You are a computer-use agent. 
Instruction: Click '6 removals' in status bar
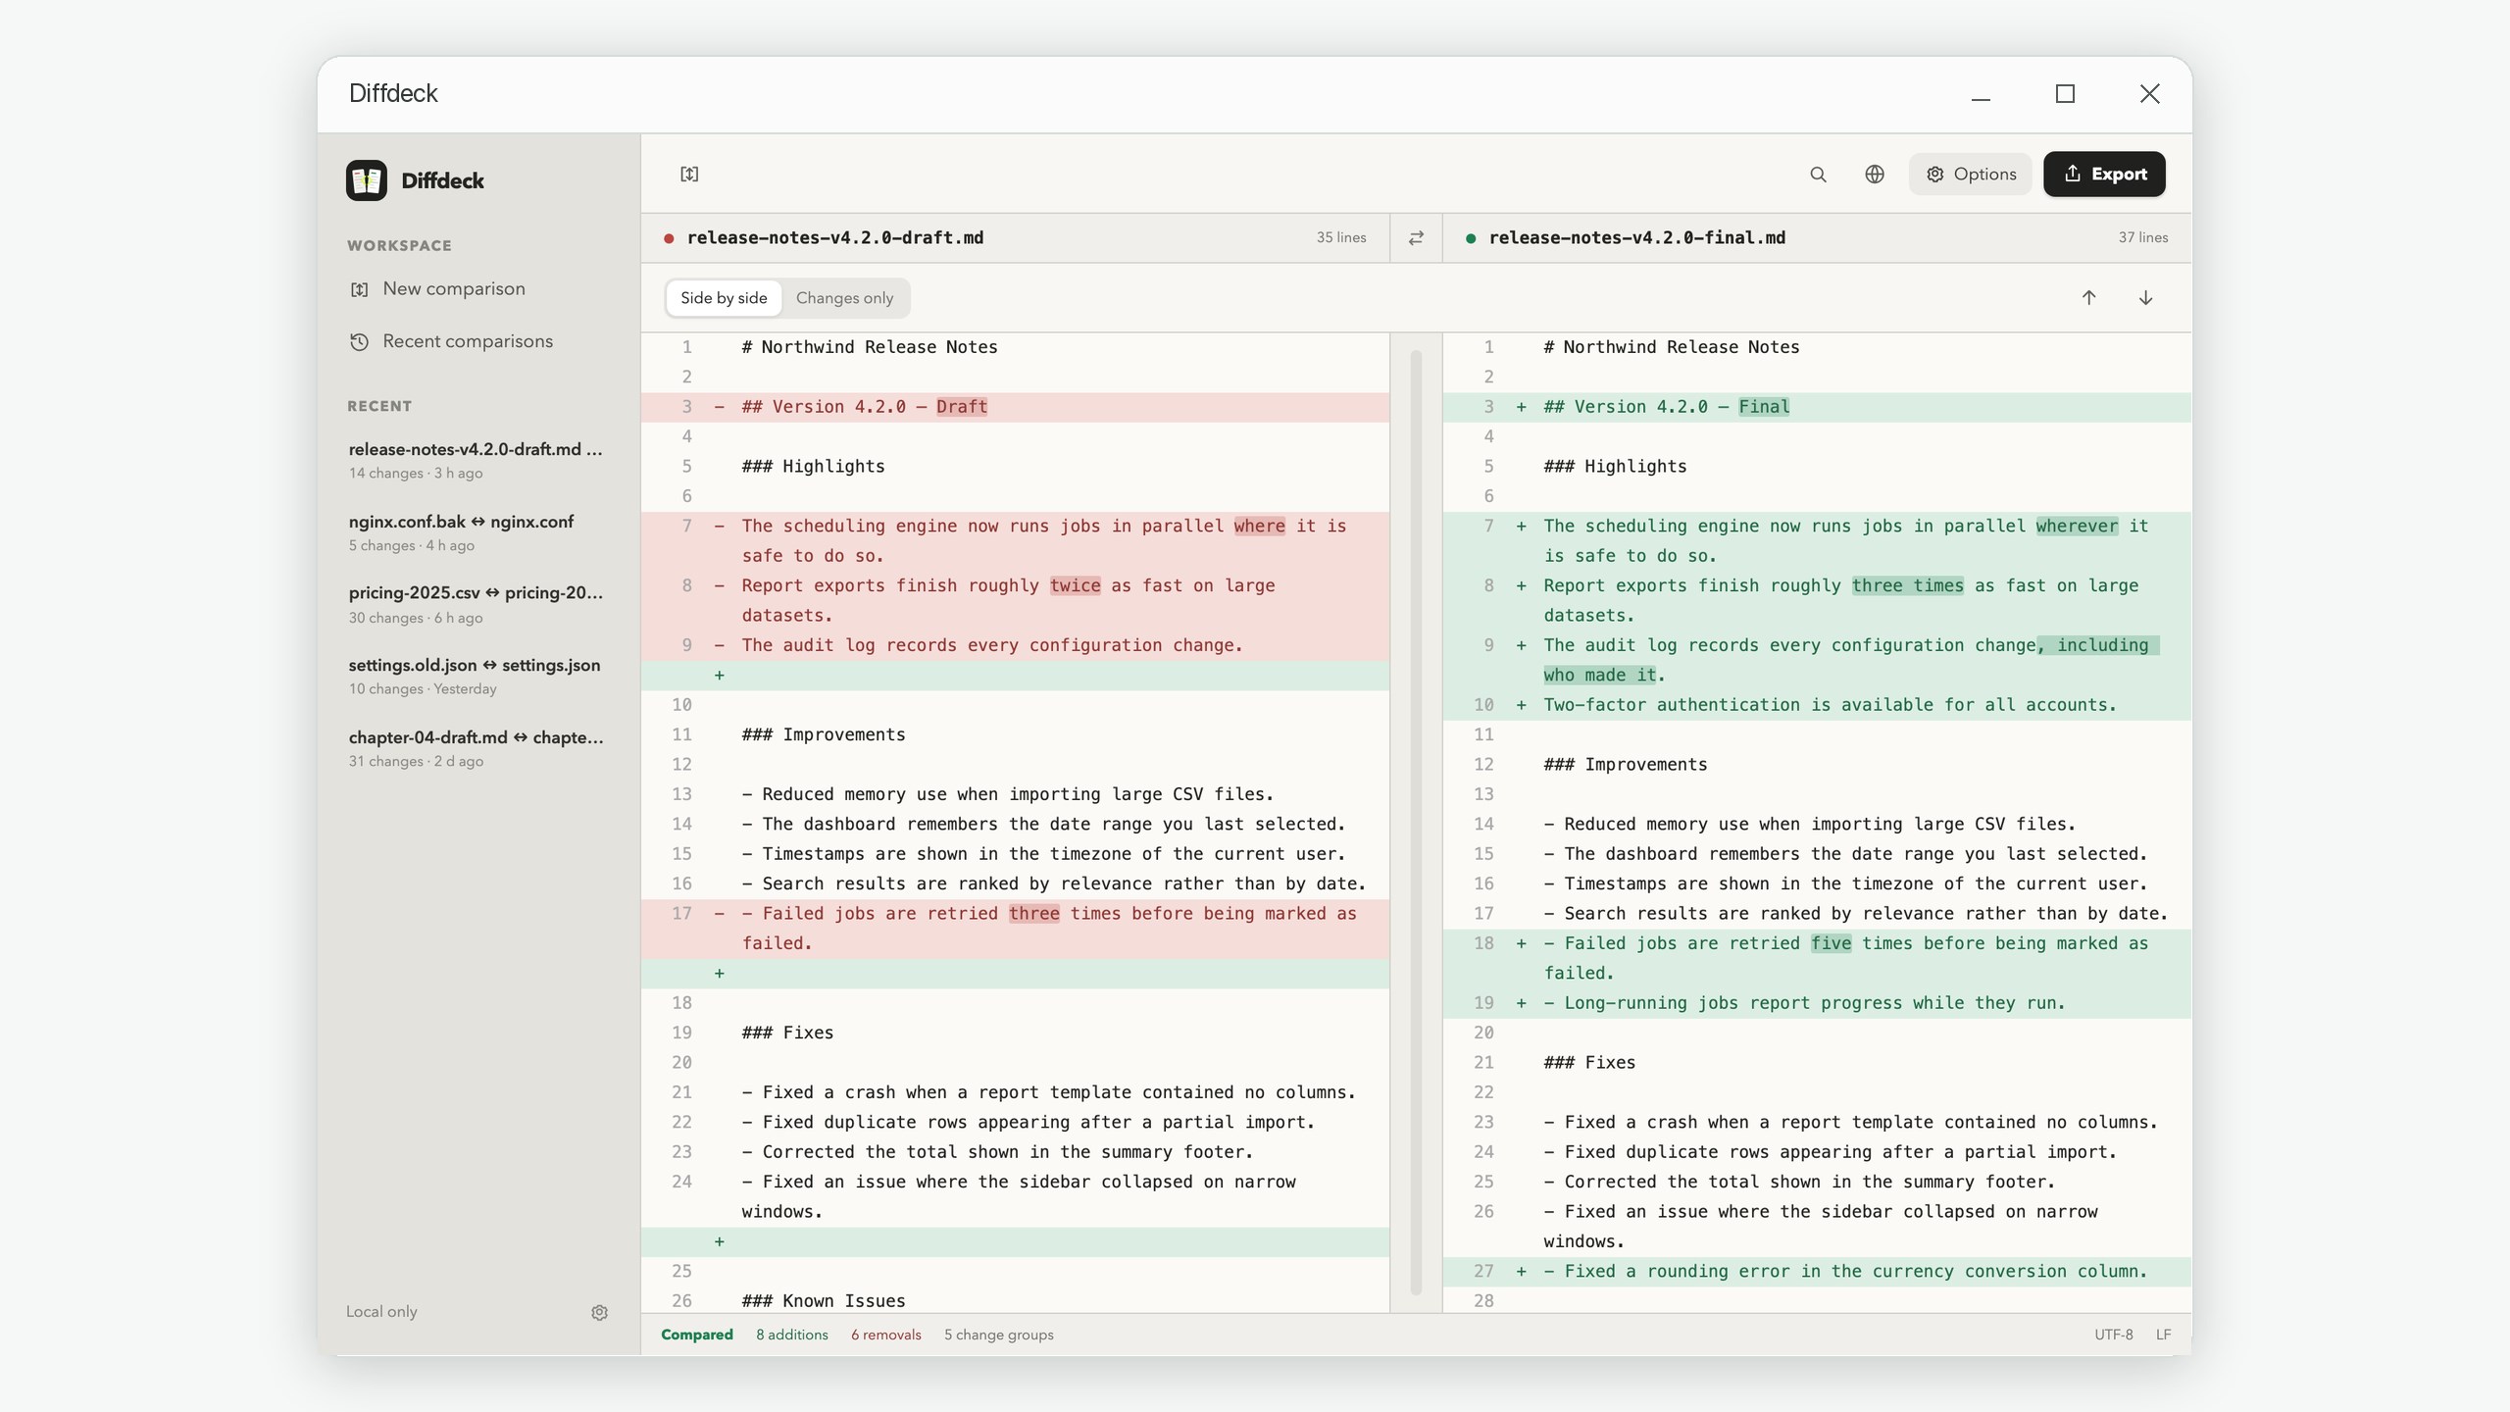pyautogui.click(x=885, y=1335)
